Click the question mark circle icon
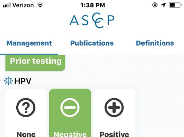This screenshot has width=184, height=137. (x=26, y=108)
